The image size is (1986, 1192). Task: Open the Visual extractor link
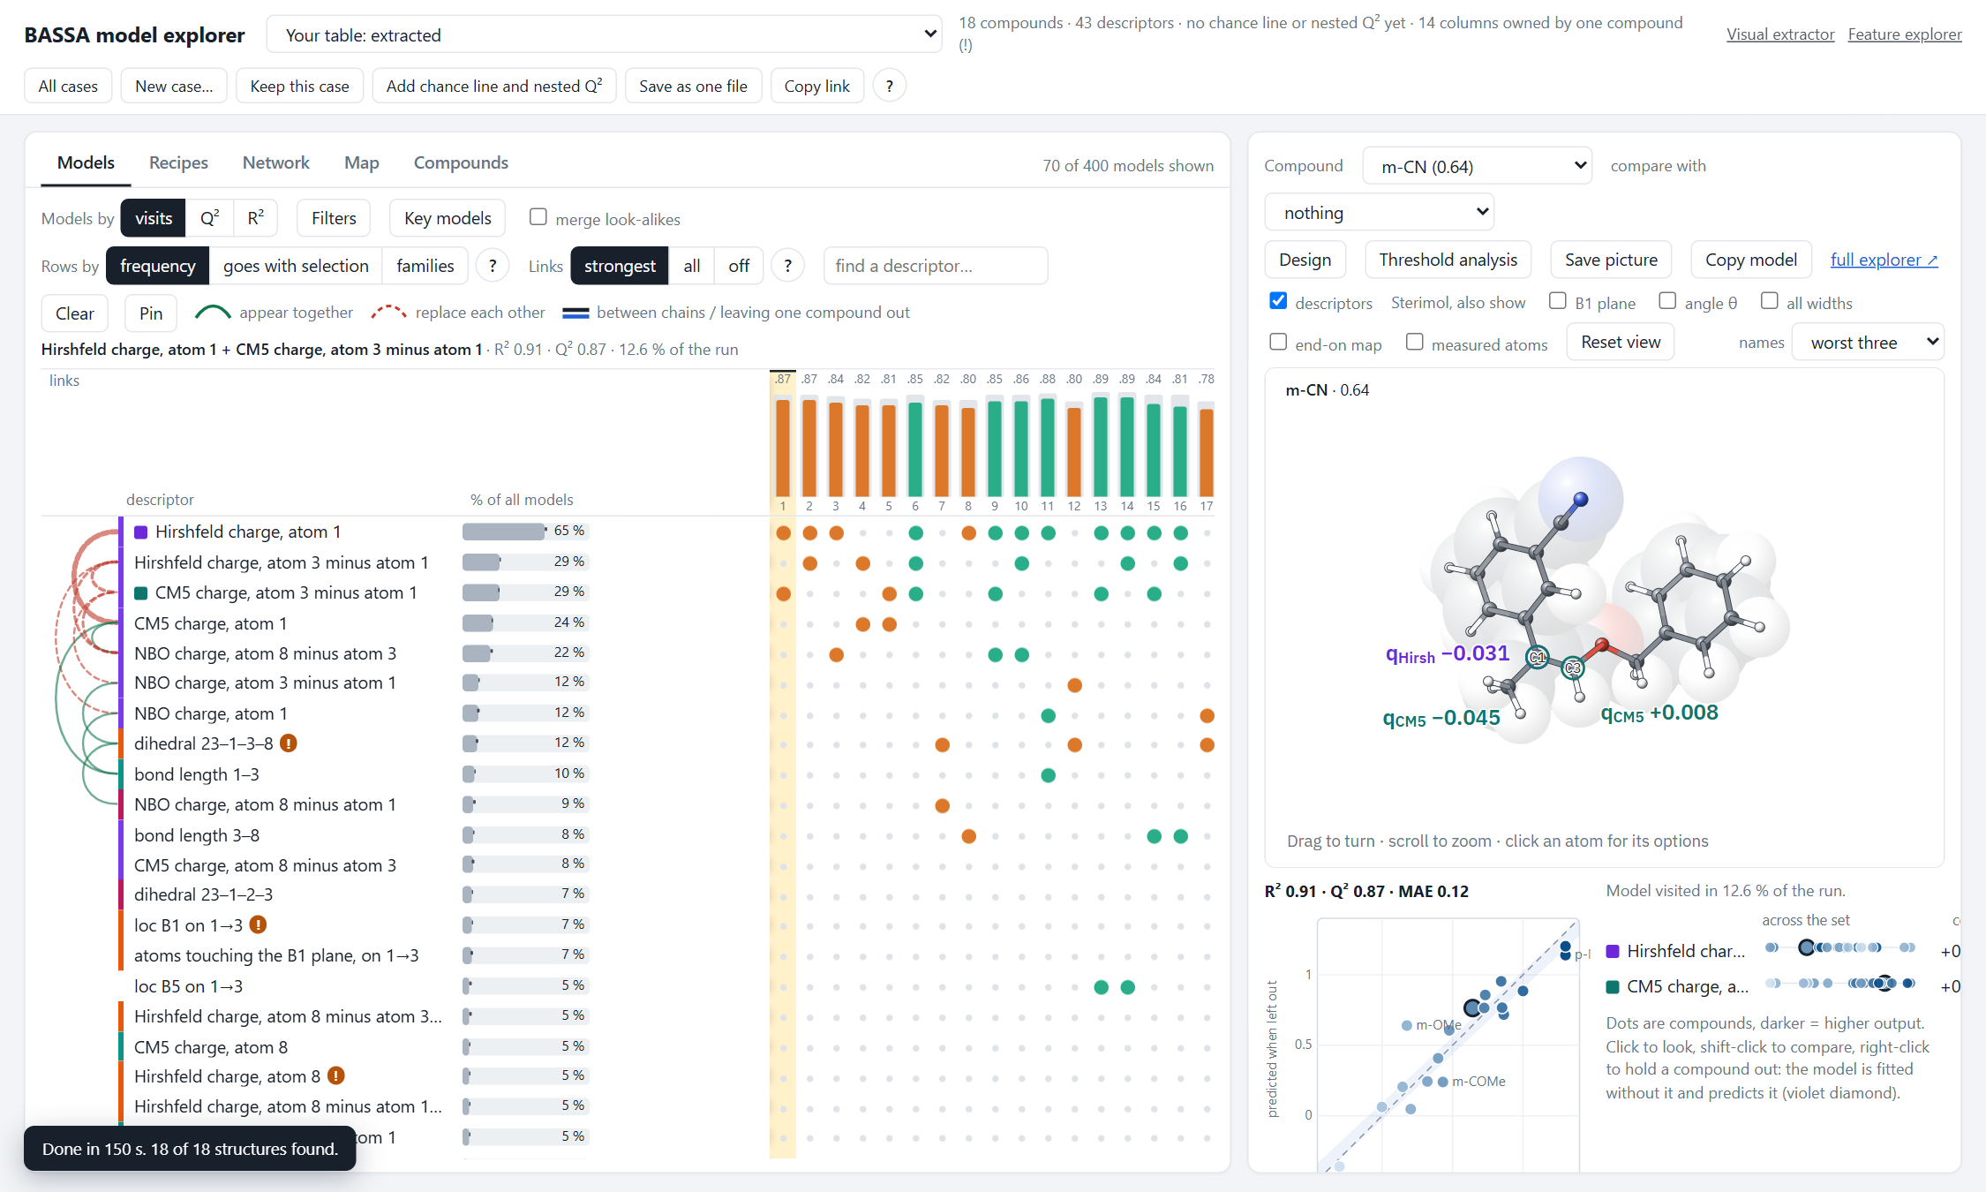[1780, 34]
